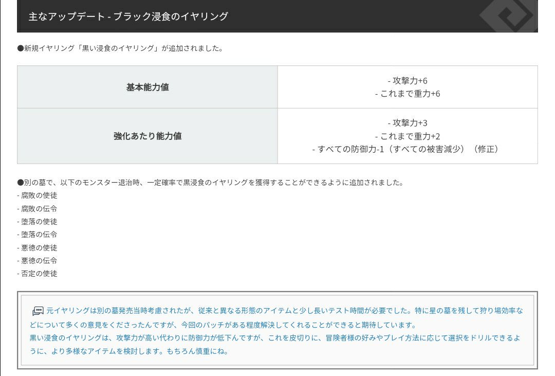
Task: Click the comment line 'うに、より多様なアイテムを検討します'
Action: click(x=129, y=351)
